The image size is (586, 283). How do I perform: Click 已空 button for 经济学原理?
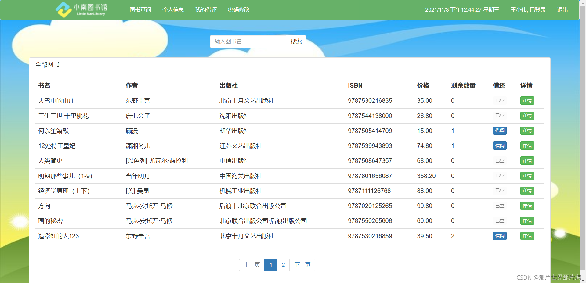point(500,191)
